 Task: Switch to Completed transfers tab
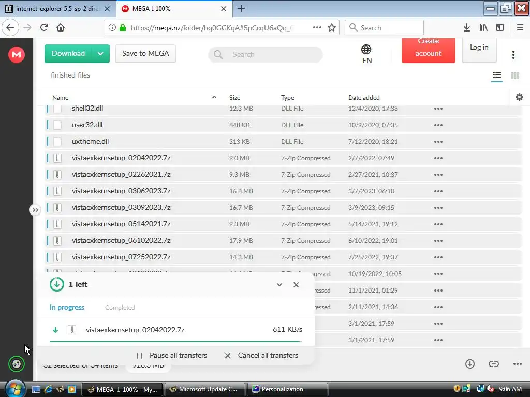coord(120,308)
